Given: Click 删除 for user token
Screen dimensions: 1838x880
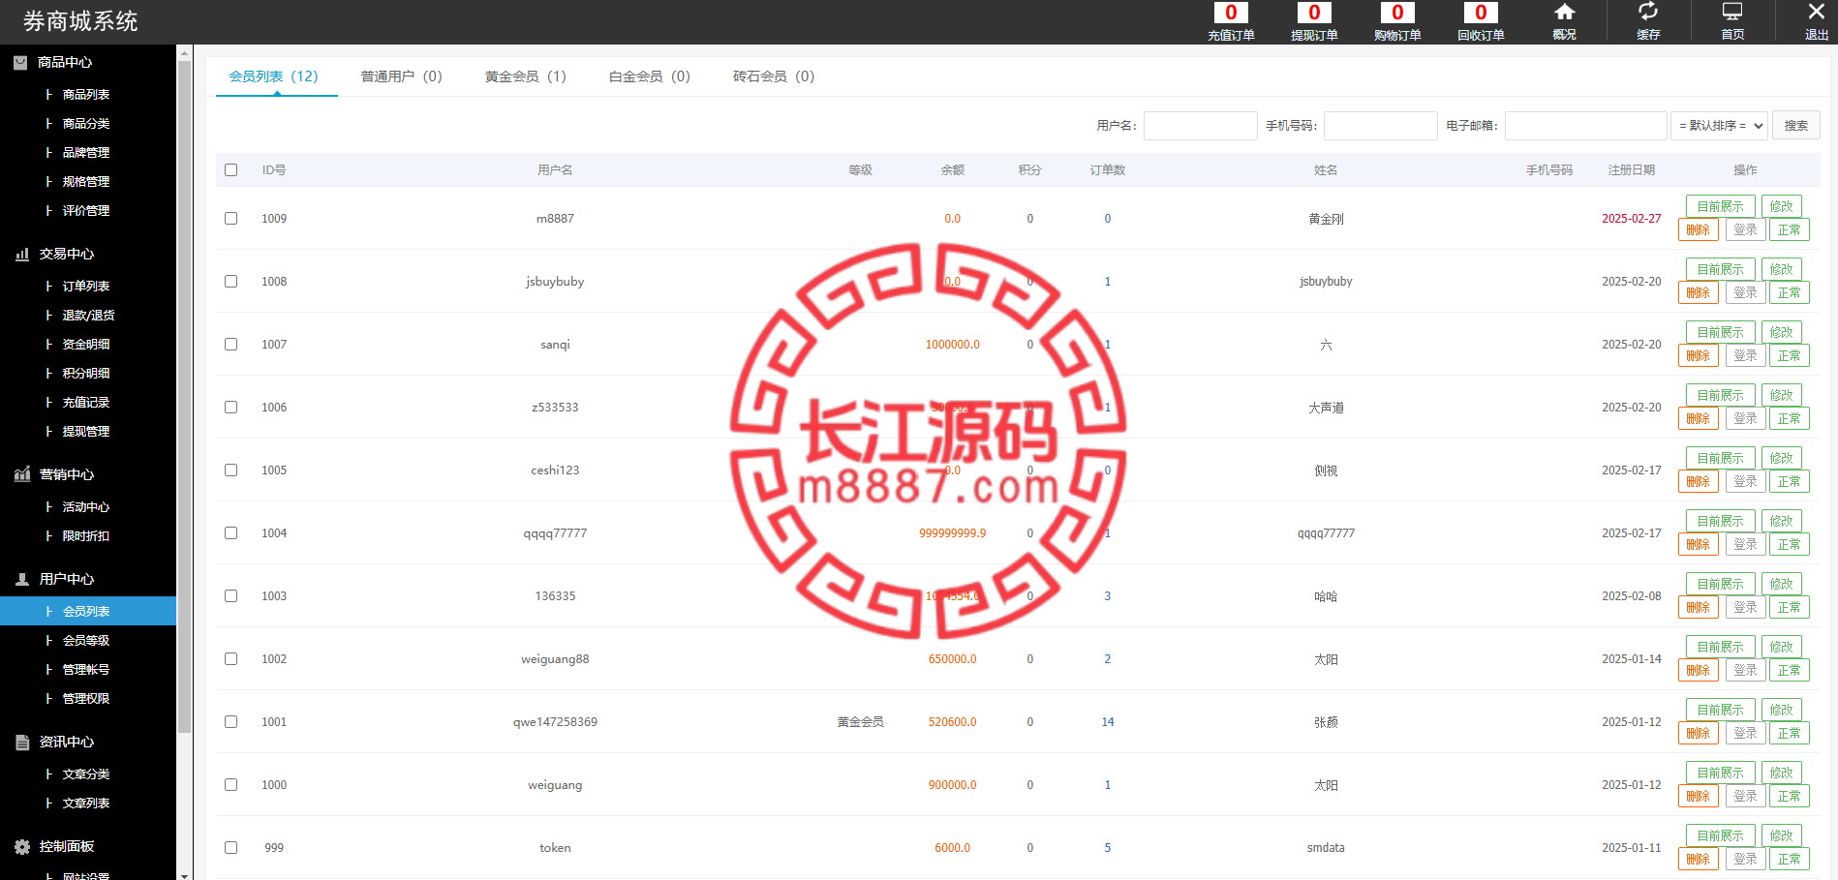Looking at the screenshot, I should [1698, 859].
